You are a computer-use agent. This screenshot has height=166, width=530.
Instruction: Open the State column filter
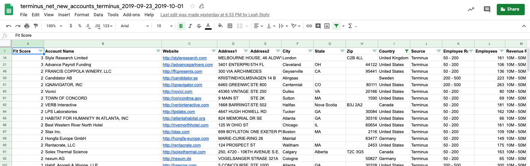342,51
